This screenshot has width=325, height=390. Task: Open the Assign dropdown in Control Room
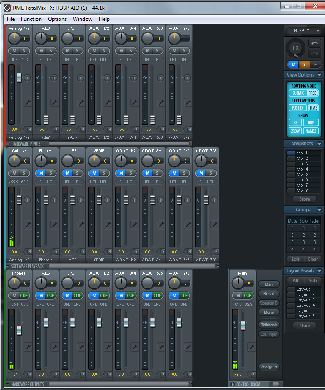[269, 366]
